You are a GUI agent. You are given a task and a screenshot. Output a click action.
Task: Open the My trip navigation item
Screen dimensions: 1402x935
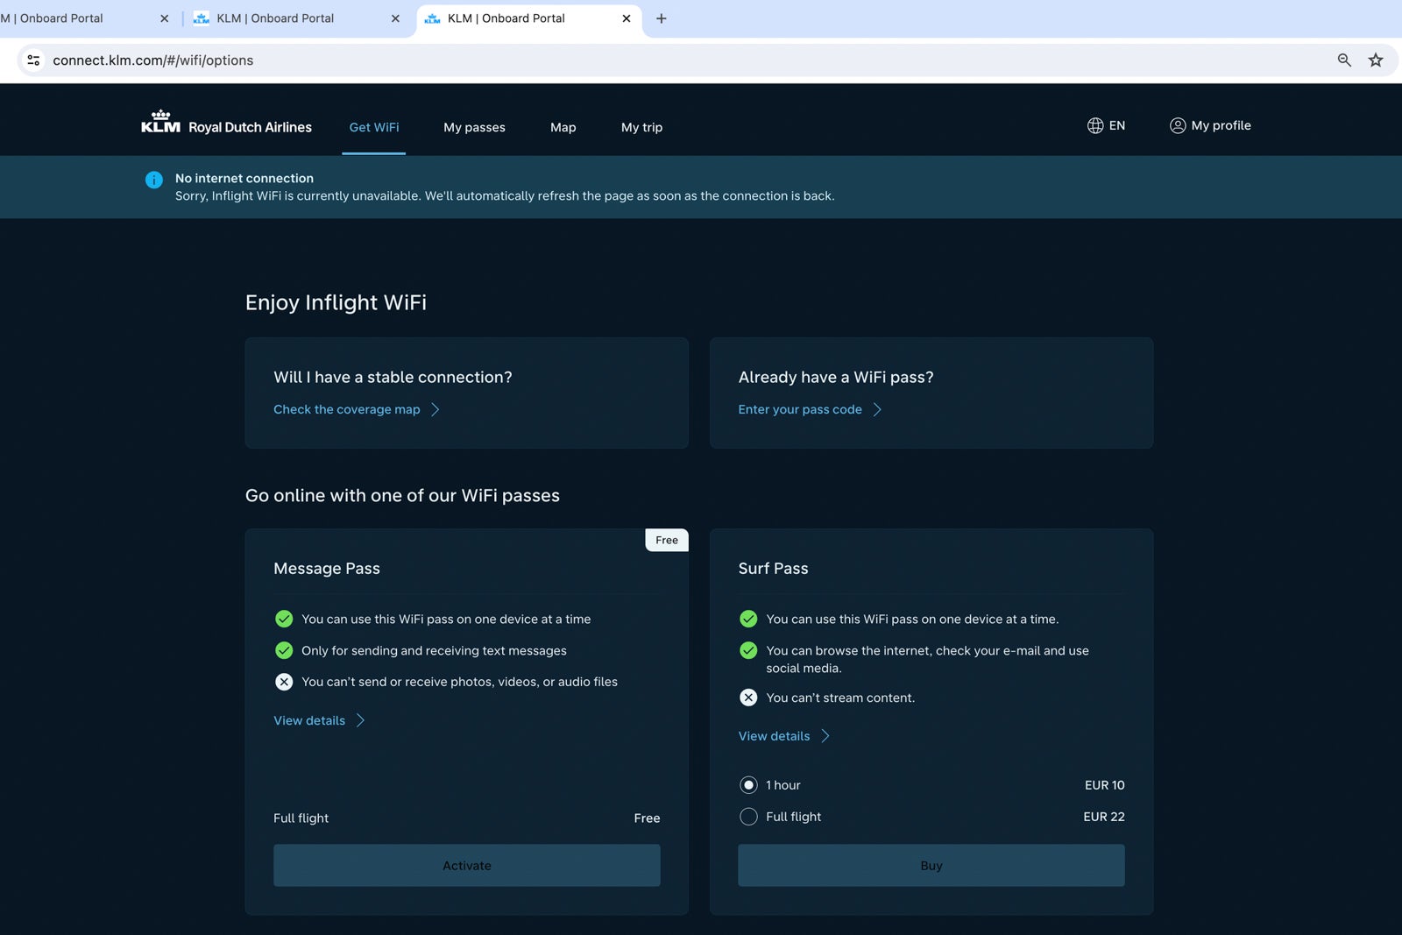click(x=641, y=127)
